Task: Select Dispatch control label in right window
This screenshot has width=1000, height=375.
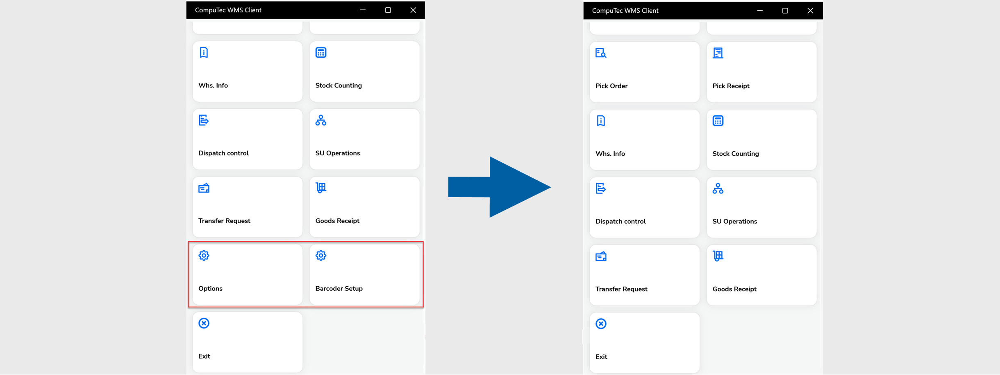Action: click(620, 221)
